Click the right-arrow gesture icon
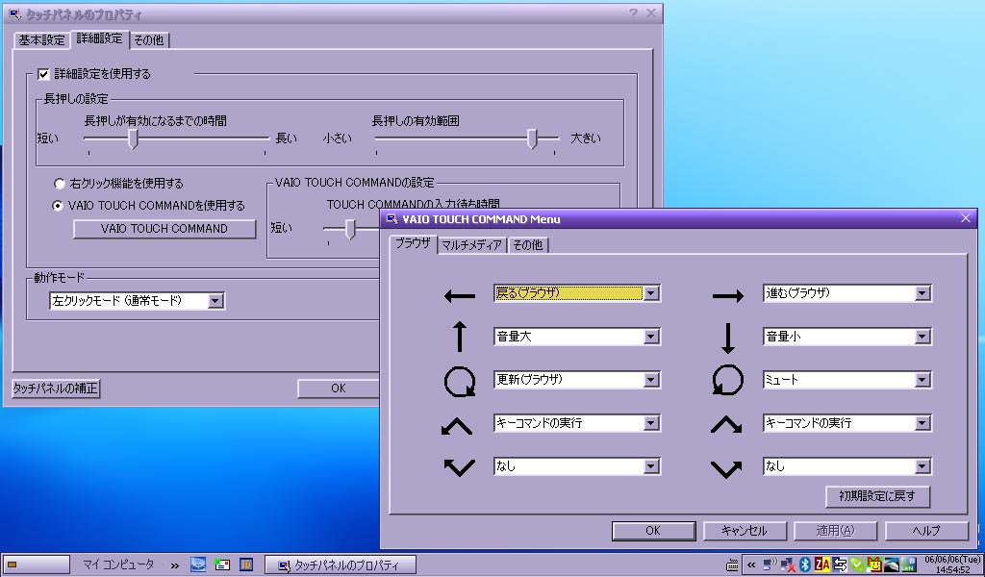This screenshot has height=577, width=985. (727, 296)
